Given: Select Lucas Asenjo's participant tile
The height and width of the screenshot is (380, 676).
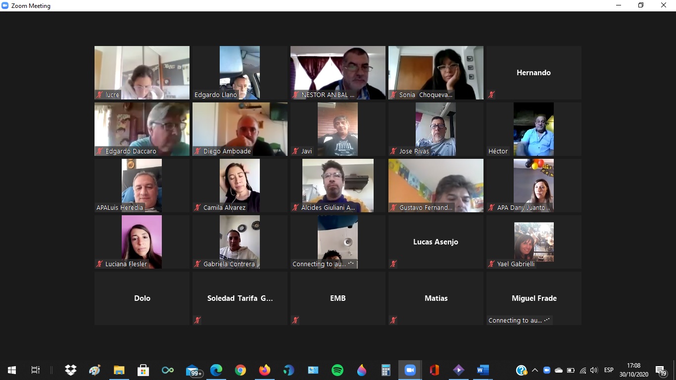Looking at the screenshot, I should (436, 242).
